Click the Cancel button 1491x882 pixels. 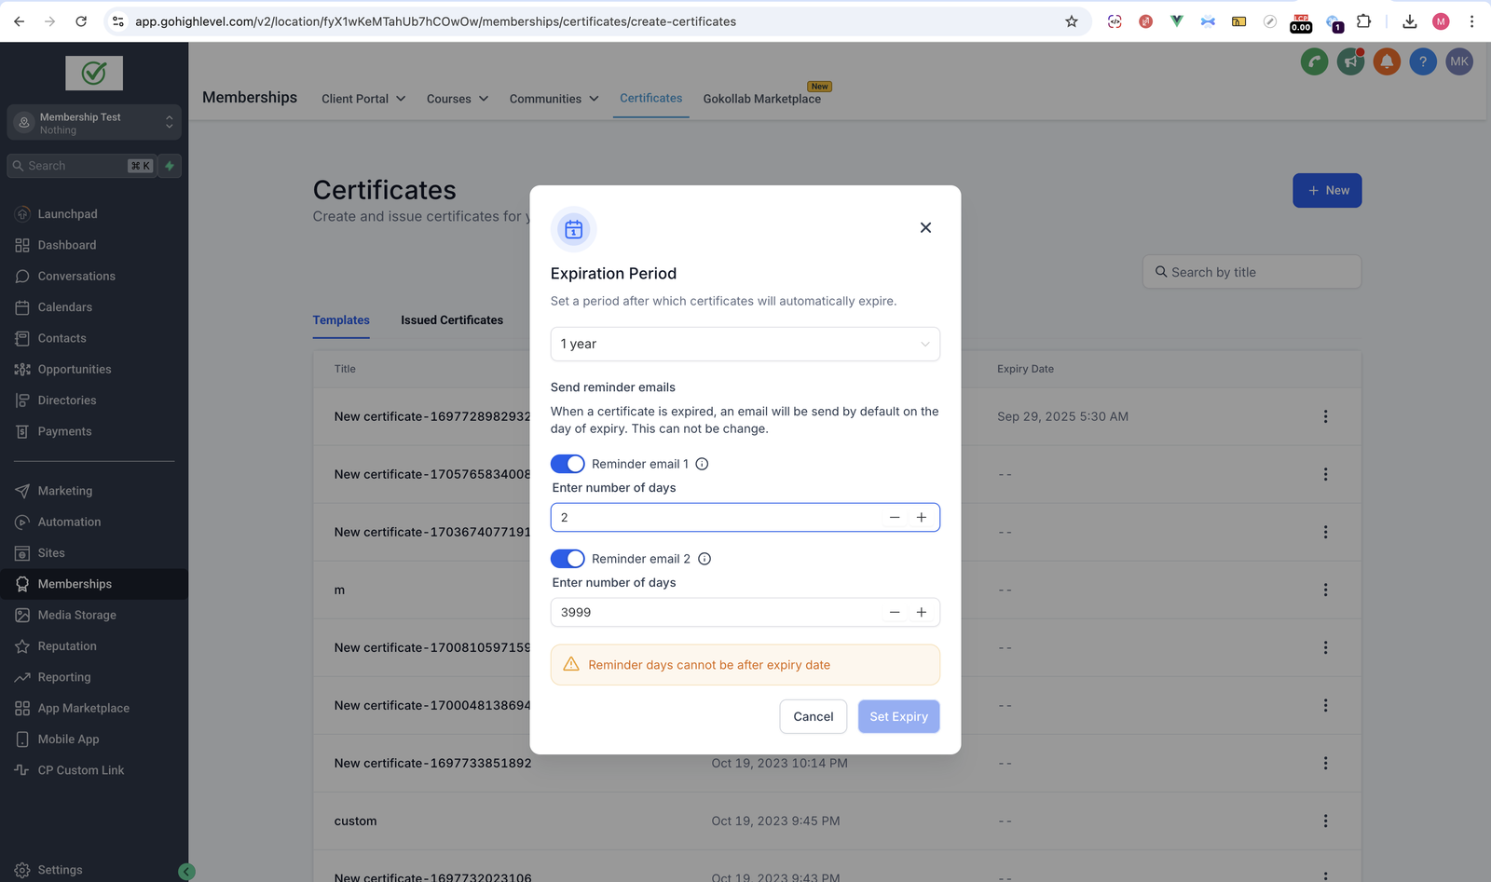tap(813, 717)
